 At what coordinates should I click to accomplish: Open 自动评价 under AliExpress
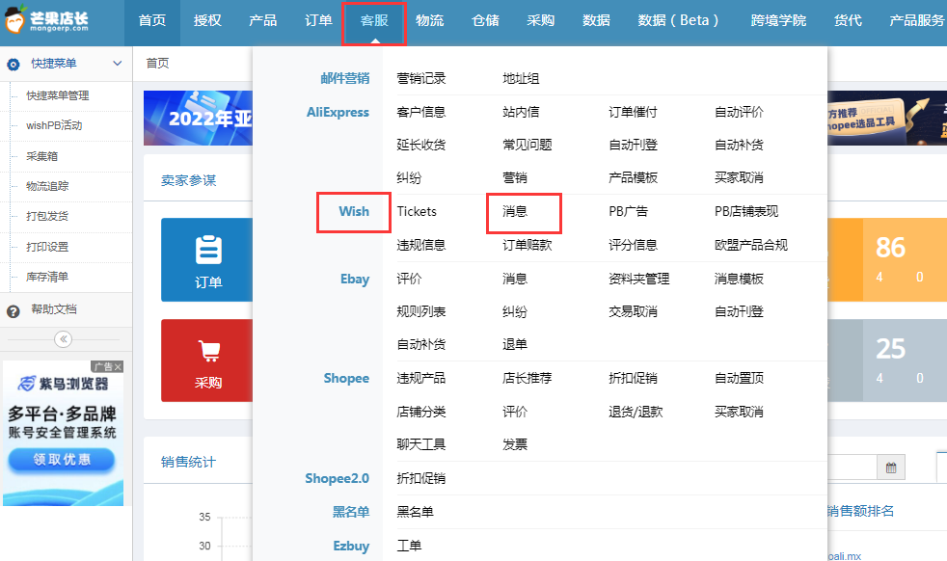tap(739, 112)
